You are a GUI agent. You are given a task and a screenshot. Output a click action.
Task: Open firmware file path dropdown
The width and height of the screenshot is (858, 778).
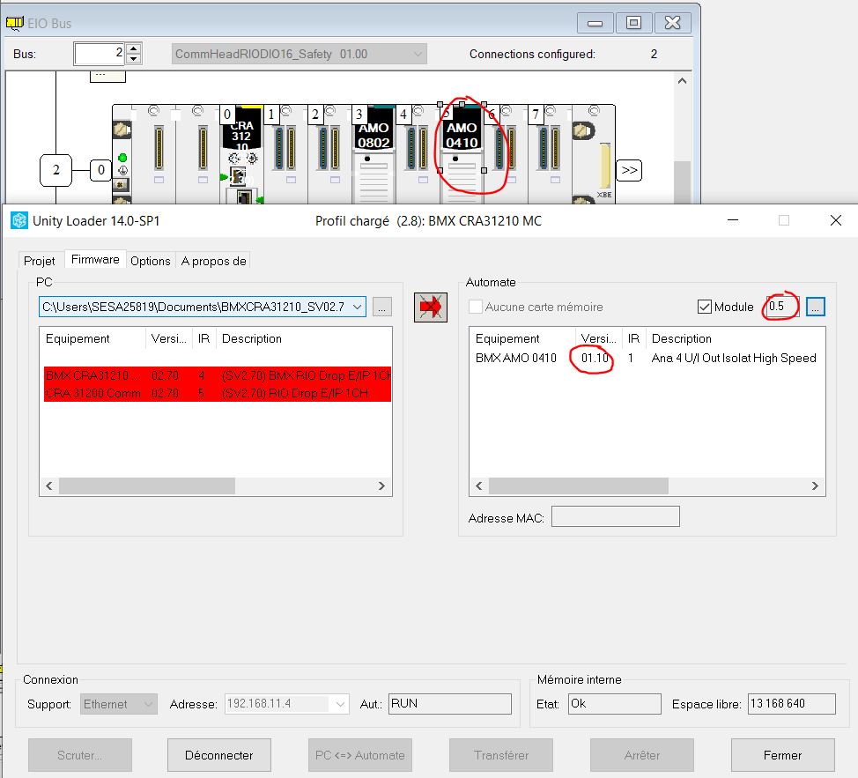tap(358, 307)
